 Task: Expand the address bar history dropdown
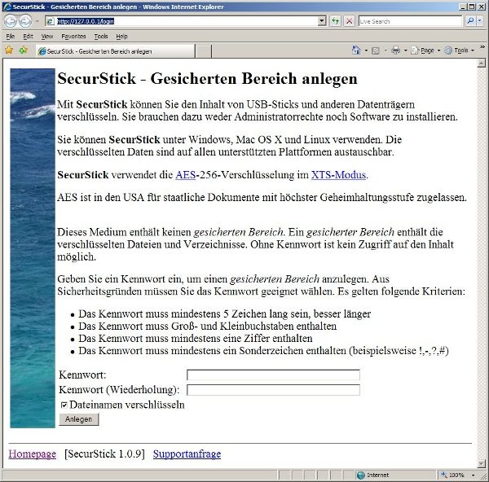[322, 21]
